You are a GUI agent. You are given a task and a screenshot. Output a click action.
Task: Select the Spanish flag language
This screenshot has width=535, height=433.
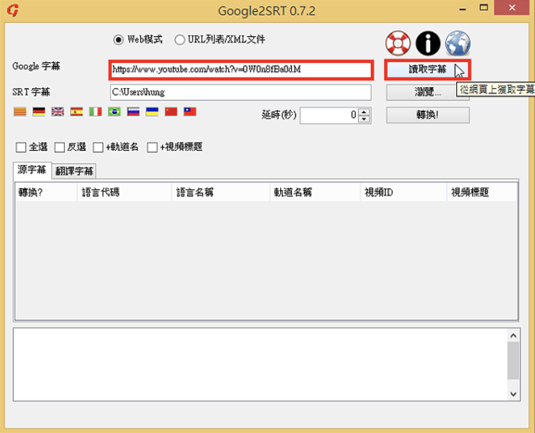click(76, 112)
